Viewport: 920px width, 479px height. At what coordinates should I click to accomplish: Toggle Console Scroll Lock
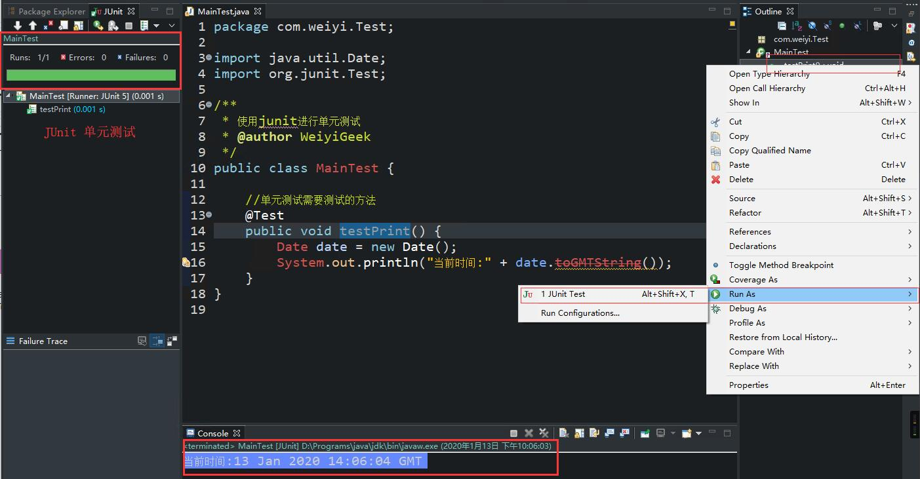pyautogui.click(x=579, y=433)
